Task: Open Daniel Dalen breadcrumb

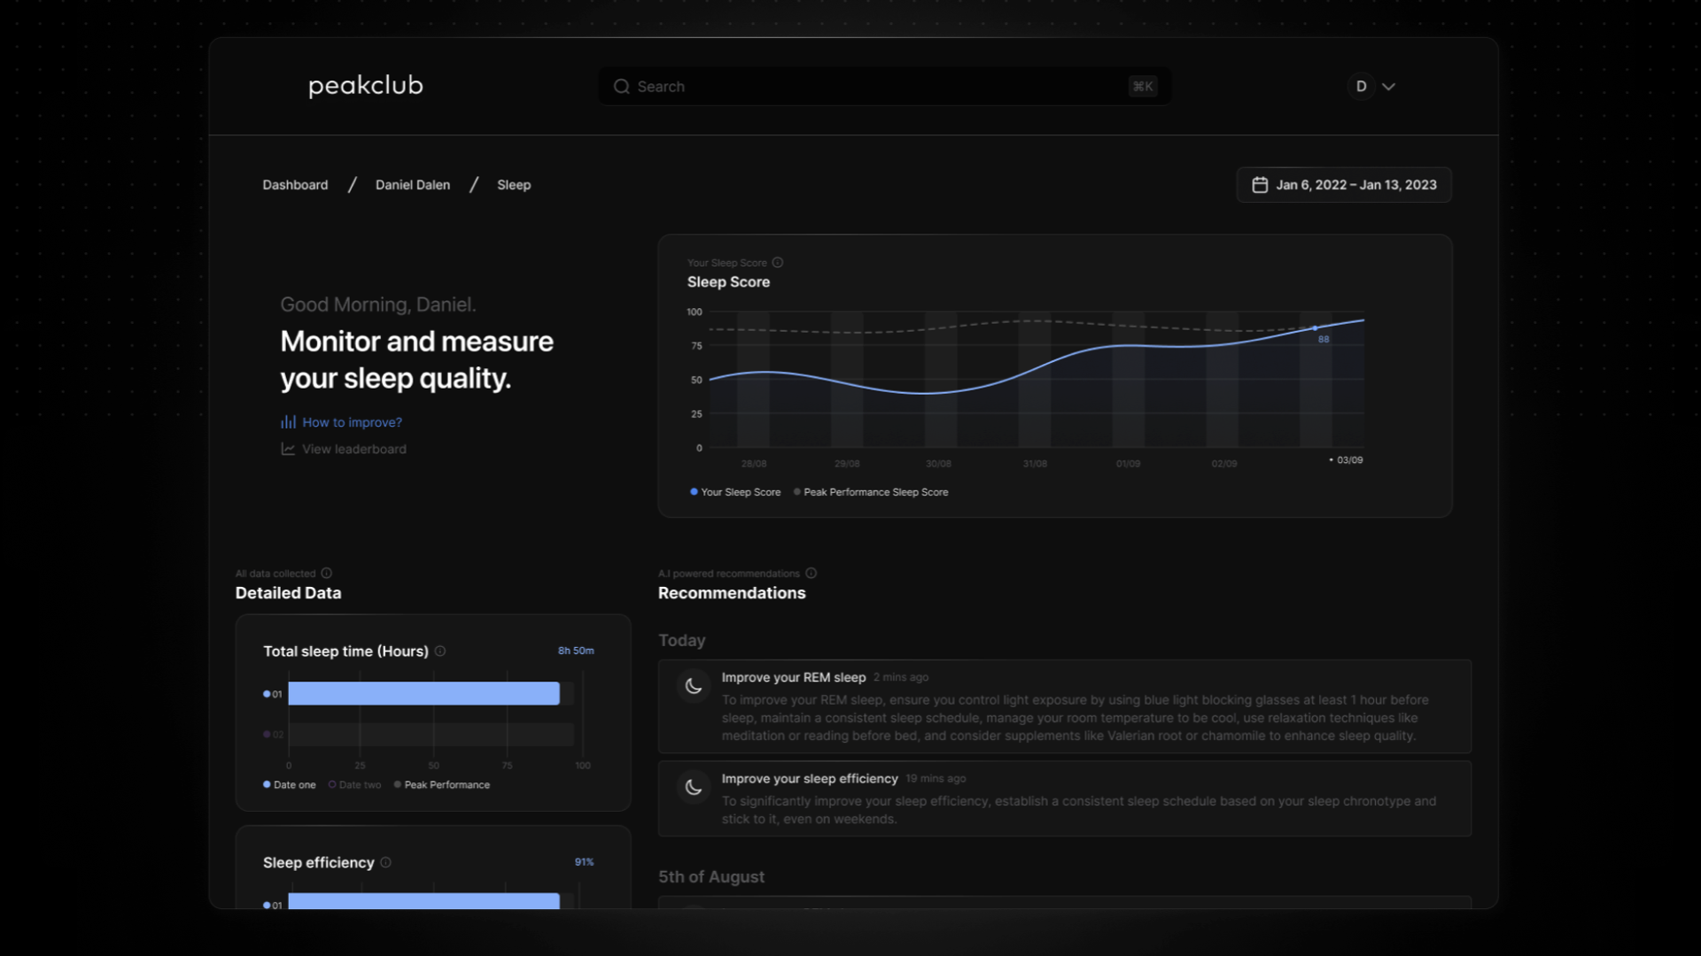Action: click(x=412, y=185)
